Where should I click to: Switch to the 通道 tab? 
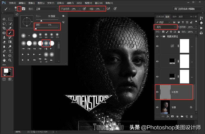pyautogui.click(x=181, y=17)
